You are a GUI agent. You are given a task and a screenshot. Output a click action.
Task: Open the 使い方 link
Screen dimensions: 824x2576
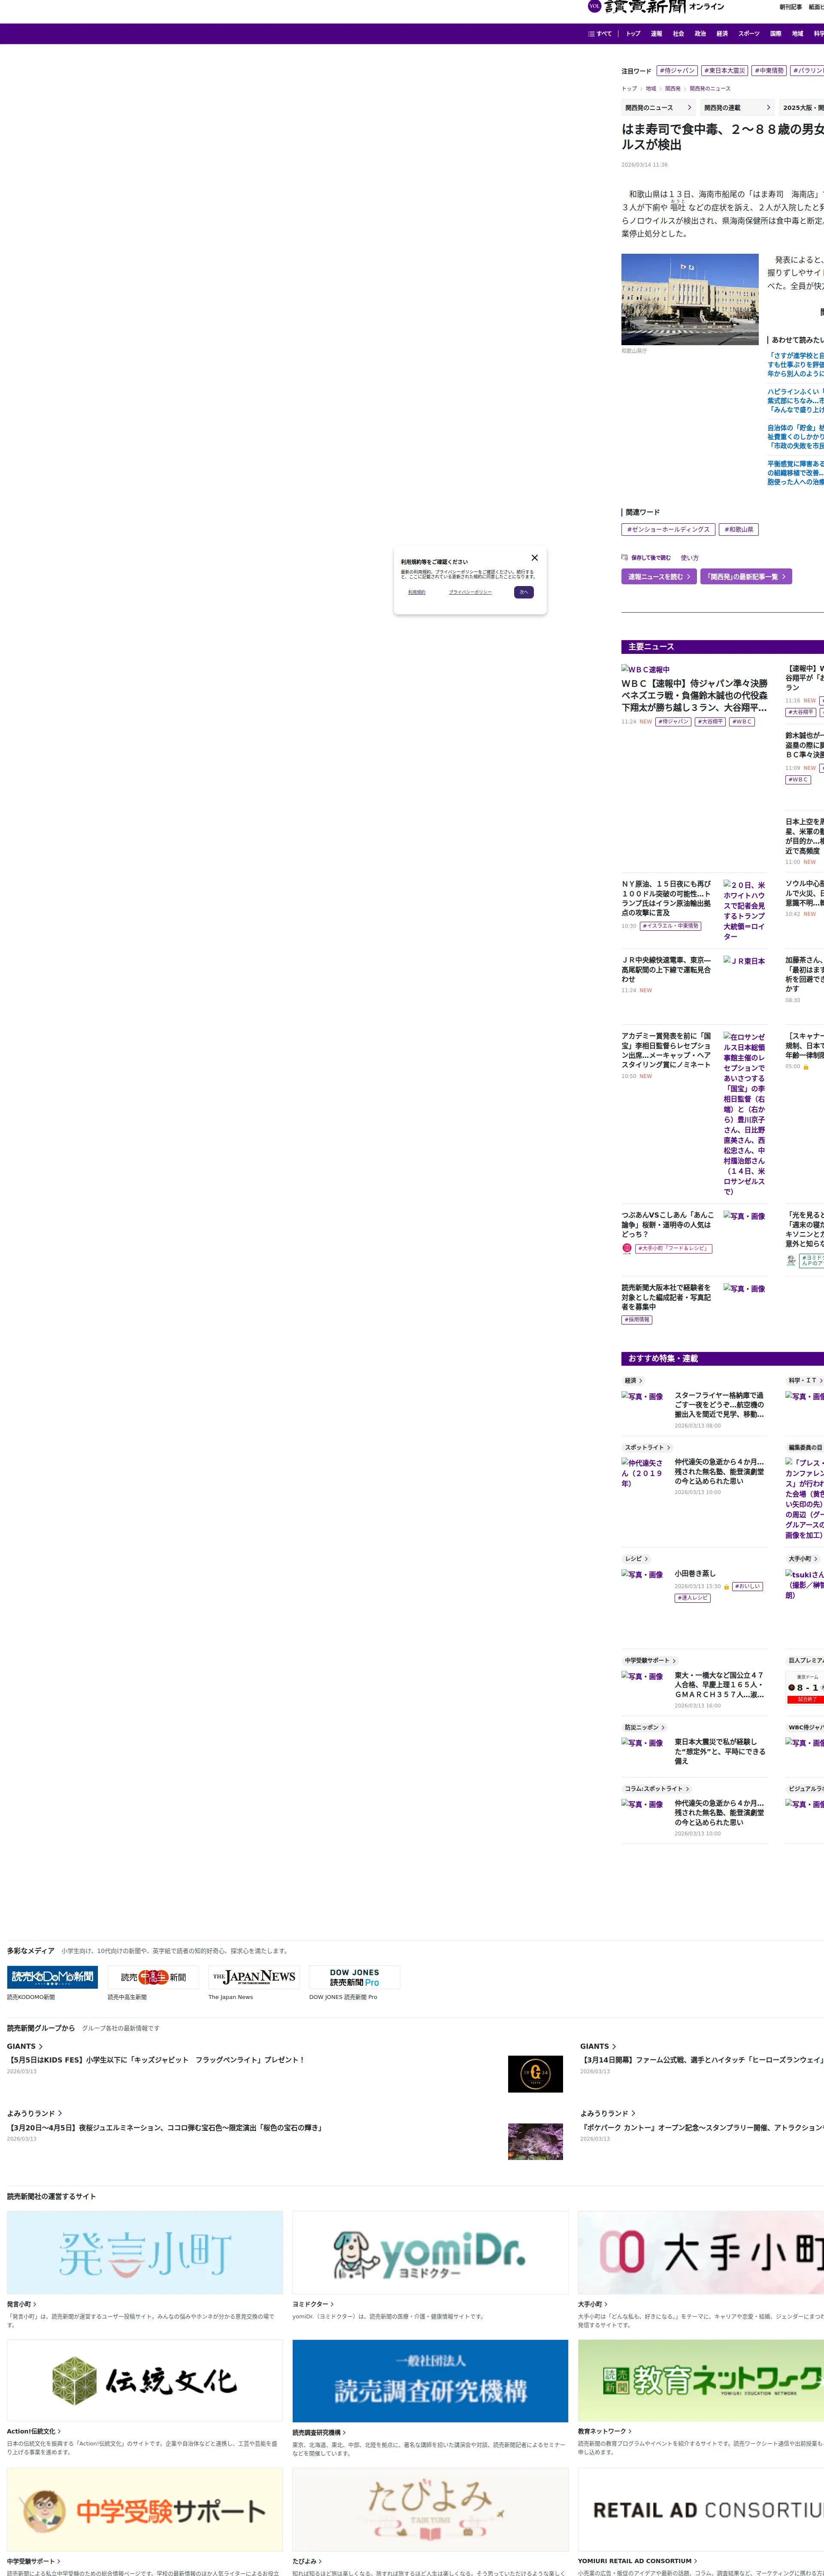690,558
